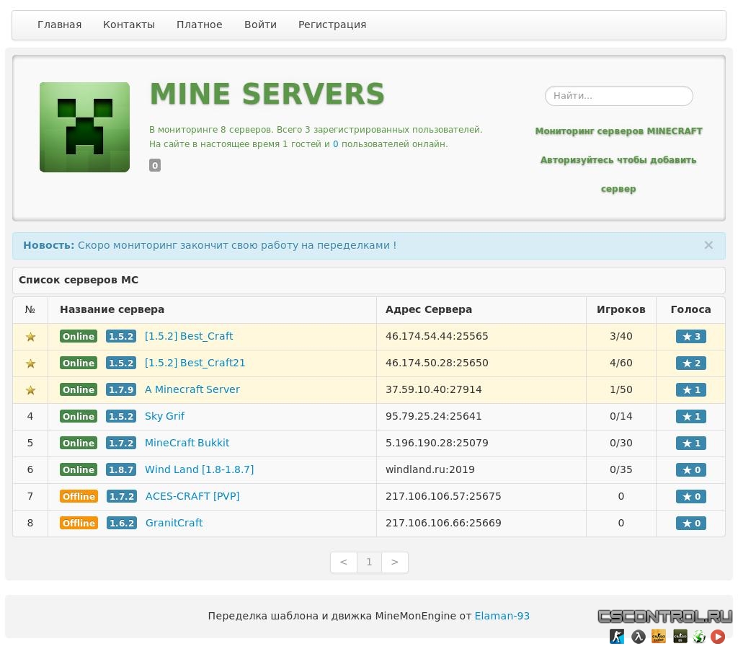Click Авторизуйтесь чтобы добавить сервер link
Viewport: 738px width, 649px height.
618,175
